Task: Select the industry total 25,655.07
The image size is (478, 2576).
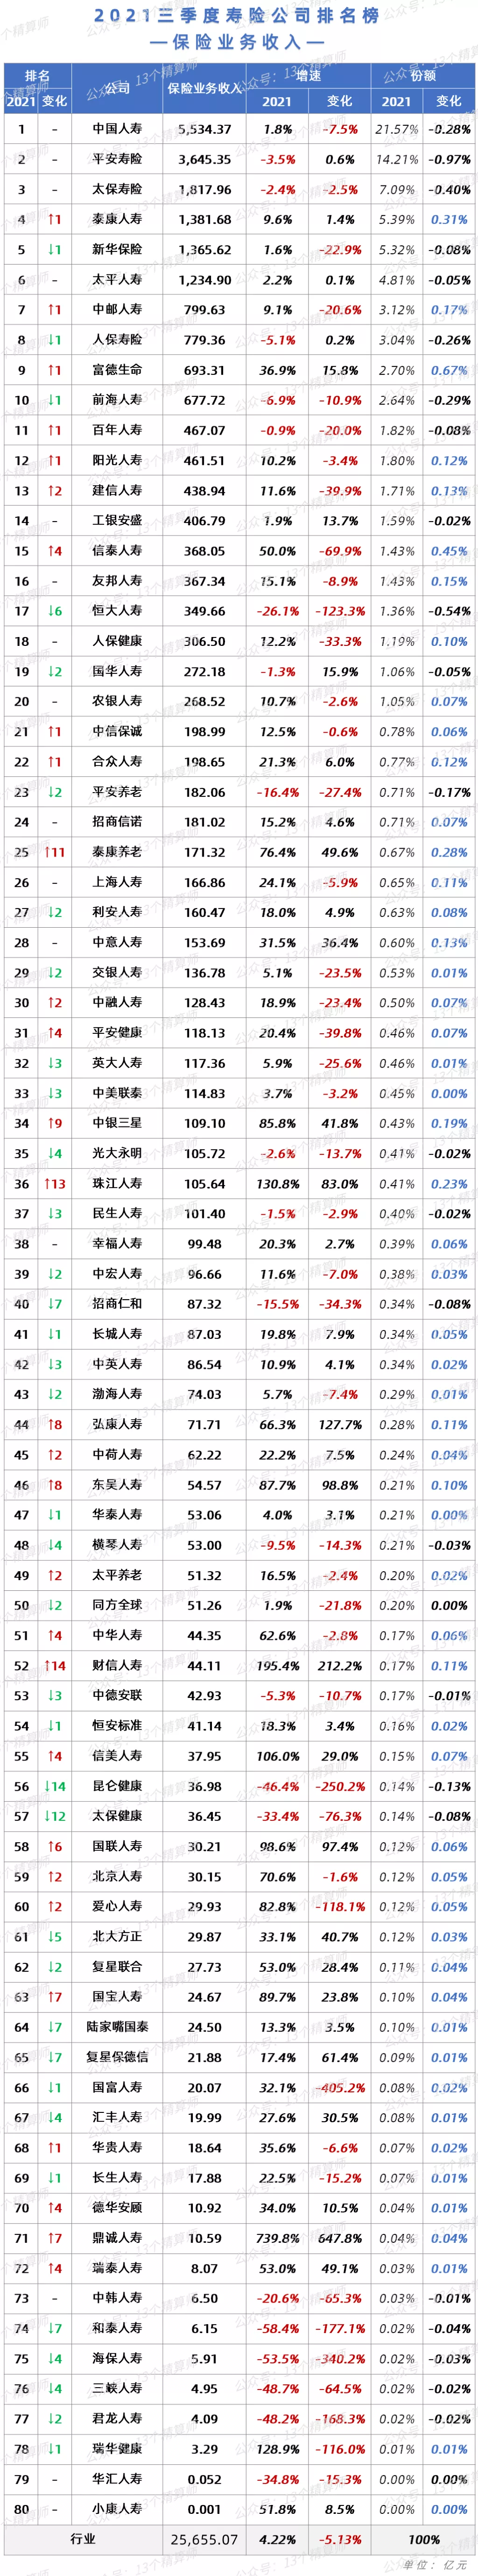Action: (x=204, y=2539)
